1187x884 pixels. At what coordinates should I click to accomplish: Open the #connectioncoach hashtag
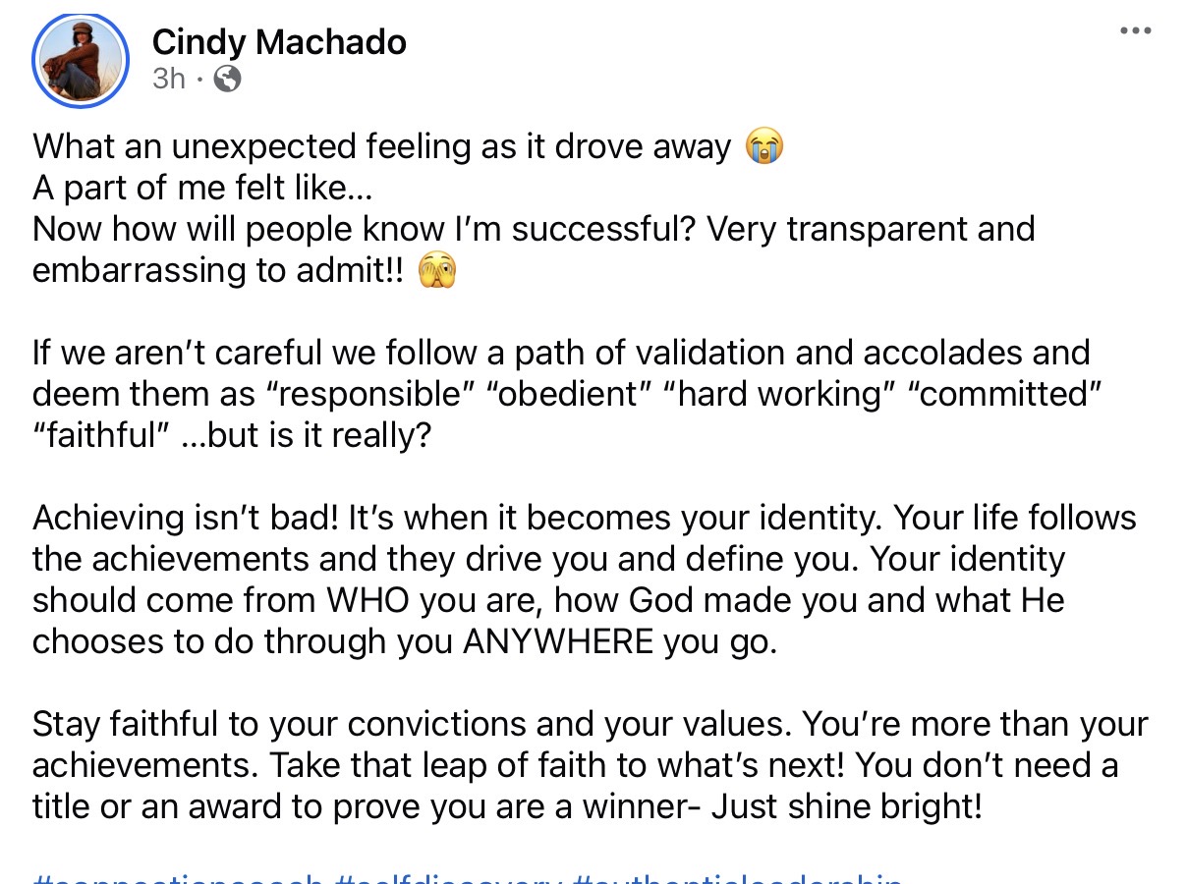[177, 879]
